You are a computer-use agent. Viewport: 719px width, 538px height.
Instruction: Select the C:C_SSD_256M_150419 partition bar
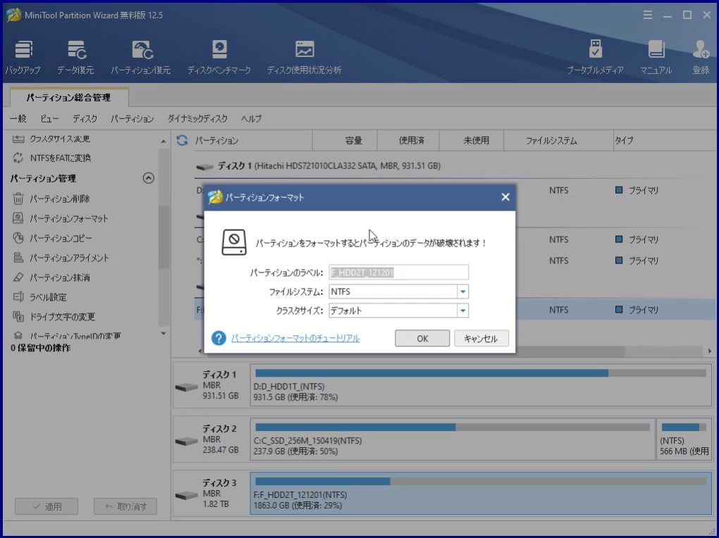coord(453,439)
